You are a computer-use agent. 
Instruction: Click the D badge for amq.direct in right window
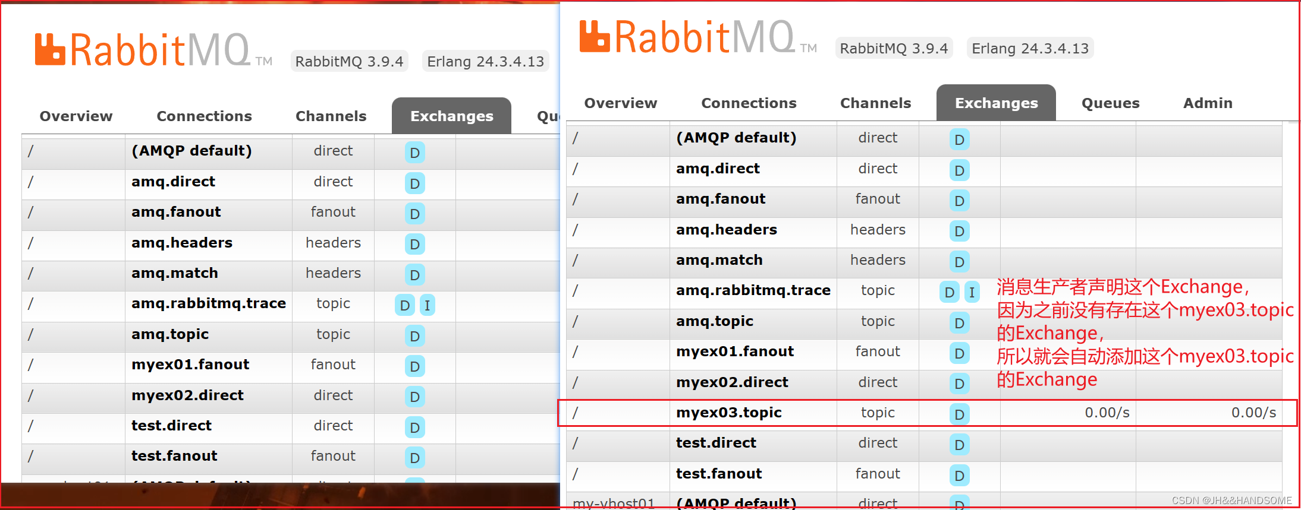[960, 170]
